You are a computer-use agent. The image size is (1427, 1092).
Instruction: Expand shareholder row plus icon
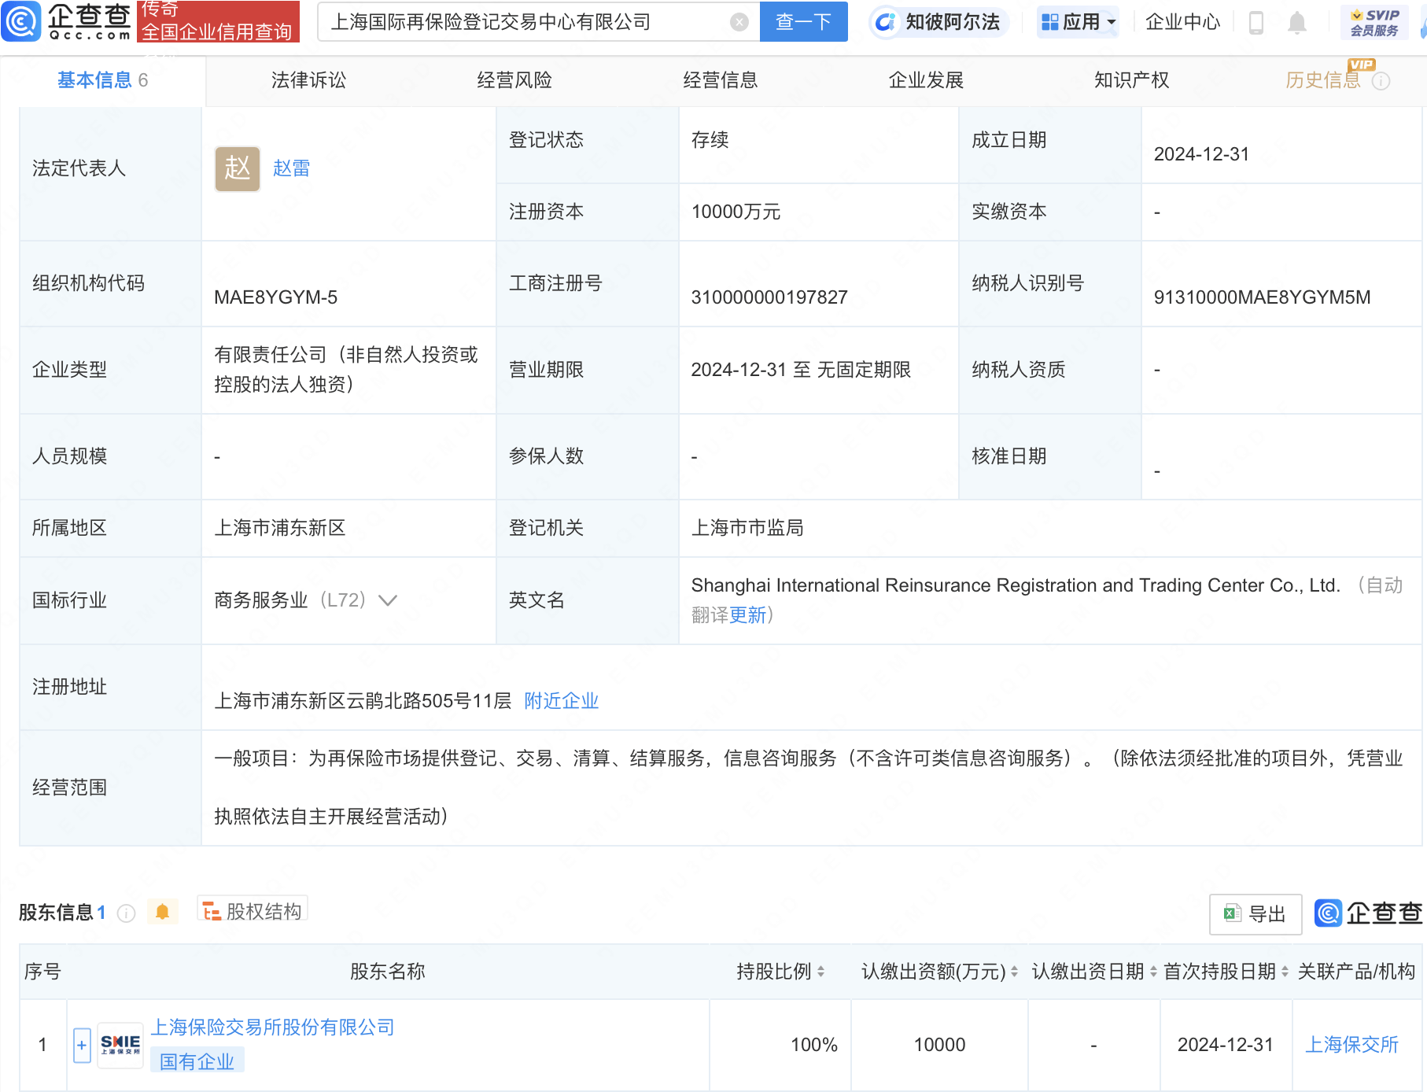pyautogui.click(x=82, y=1046)
